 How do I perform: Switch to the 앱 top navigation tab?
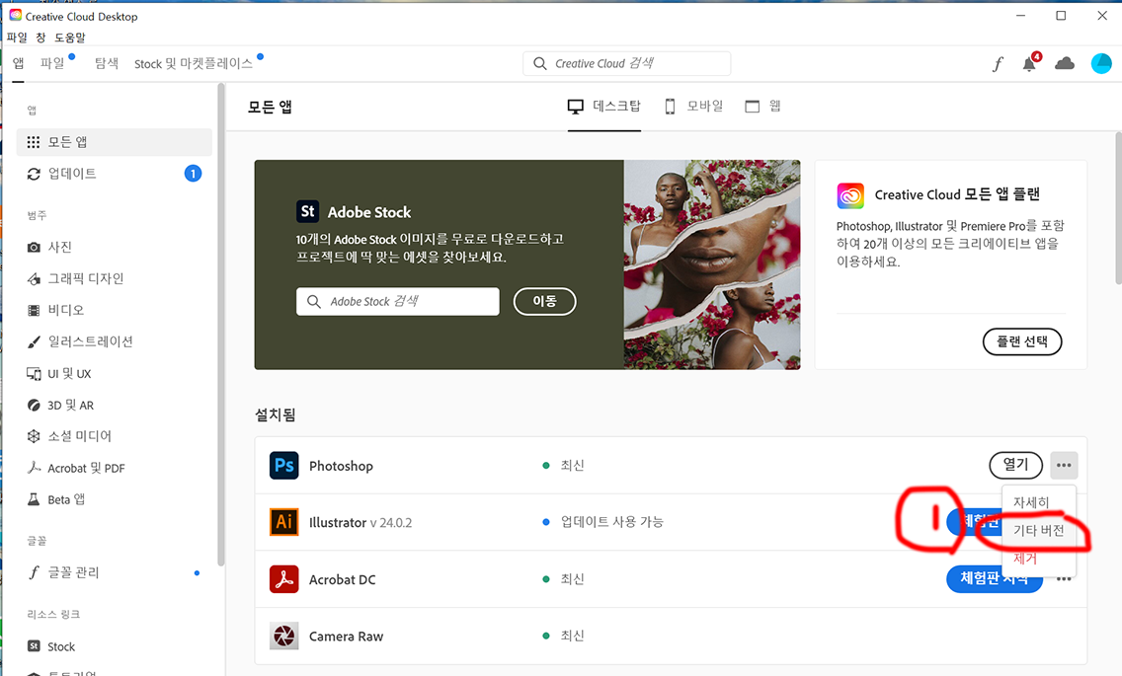(19, 64)
